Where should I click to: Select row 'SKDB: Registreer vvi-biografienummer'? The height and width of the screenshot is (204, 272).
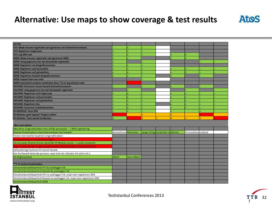(x=63, y=65)
